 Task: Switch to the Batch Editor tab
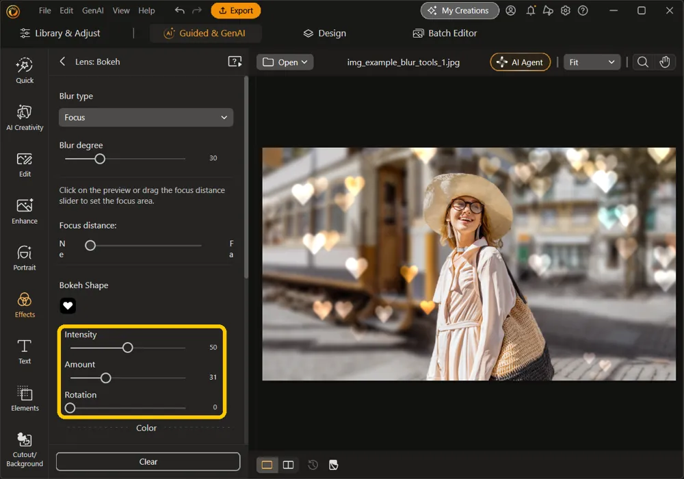point(445,33)
